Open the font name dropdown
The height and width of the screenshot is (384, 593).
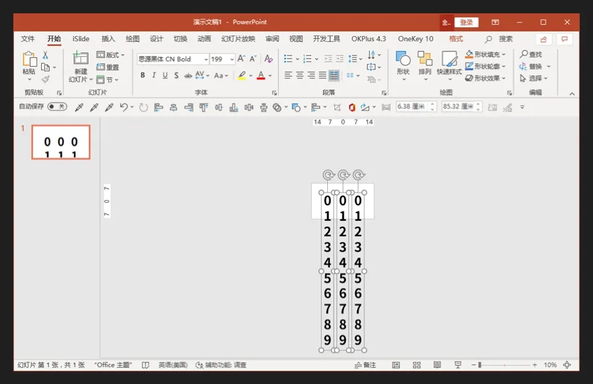pos(205,59)
